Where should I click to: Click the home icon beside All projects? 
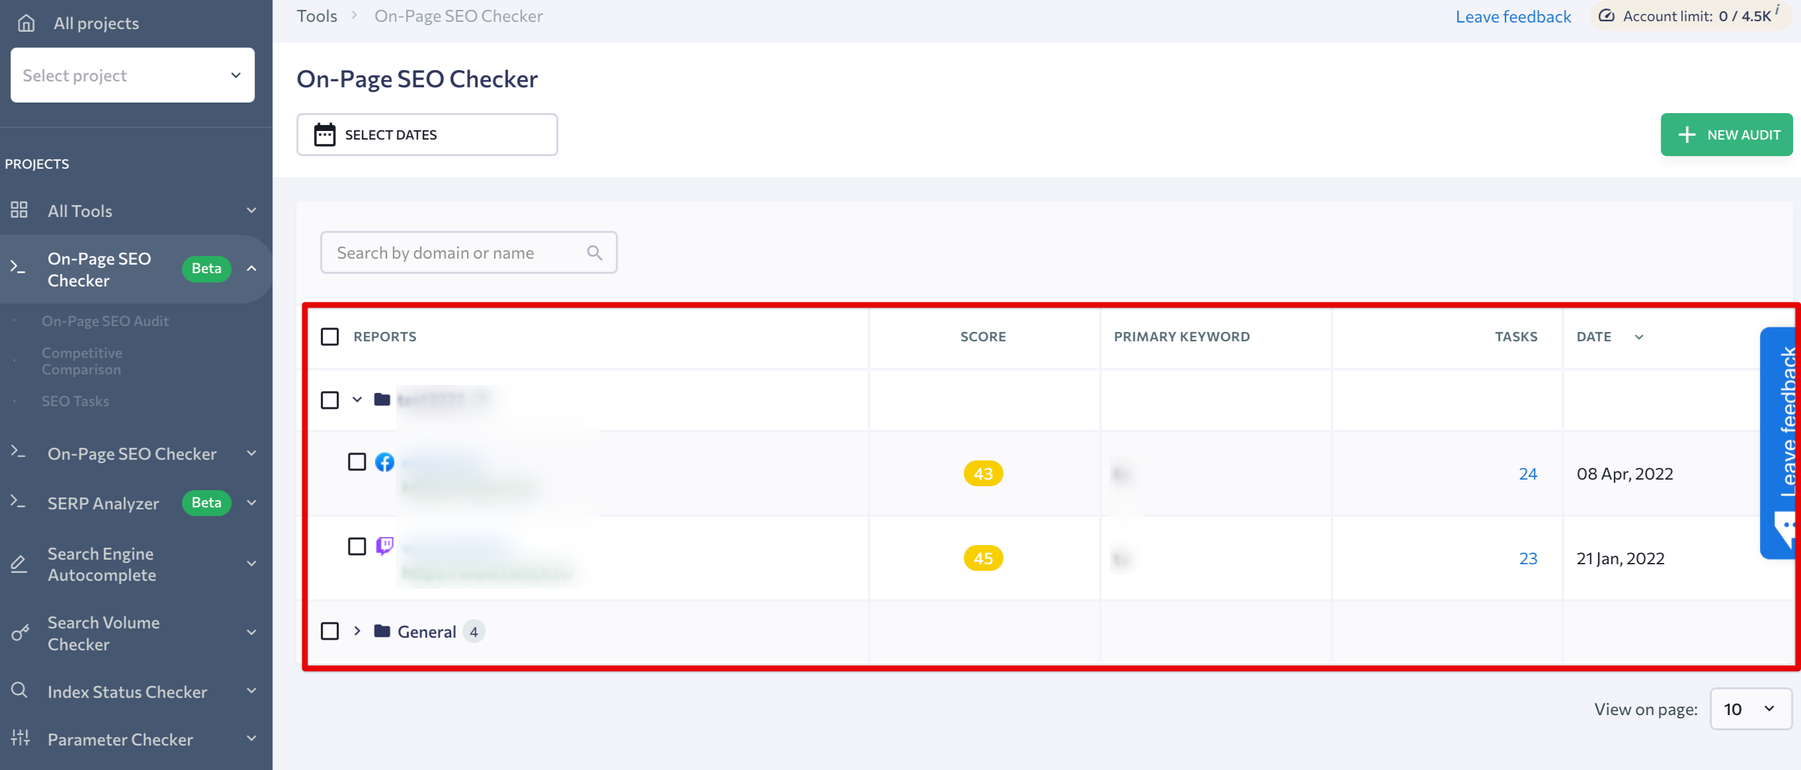click(26, 23)
